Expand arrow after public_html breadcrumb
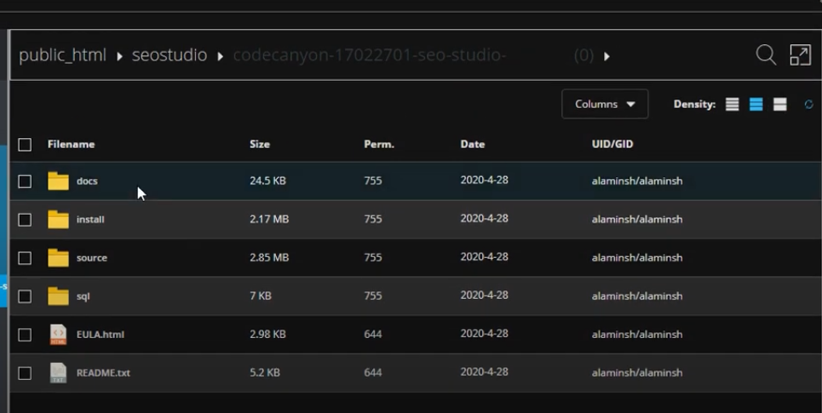The height and width of the screenshot is (413, 822). 119,56
